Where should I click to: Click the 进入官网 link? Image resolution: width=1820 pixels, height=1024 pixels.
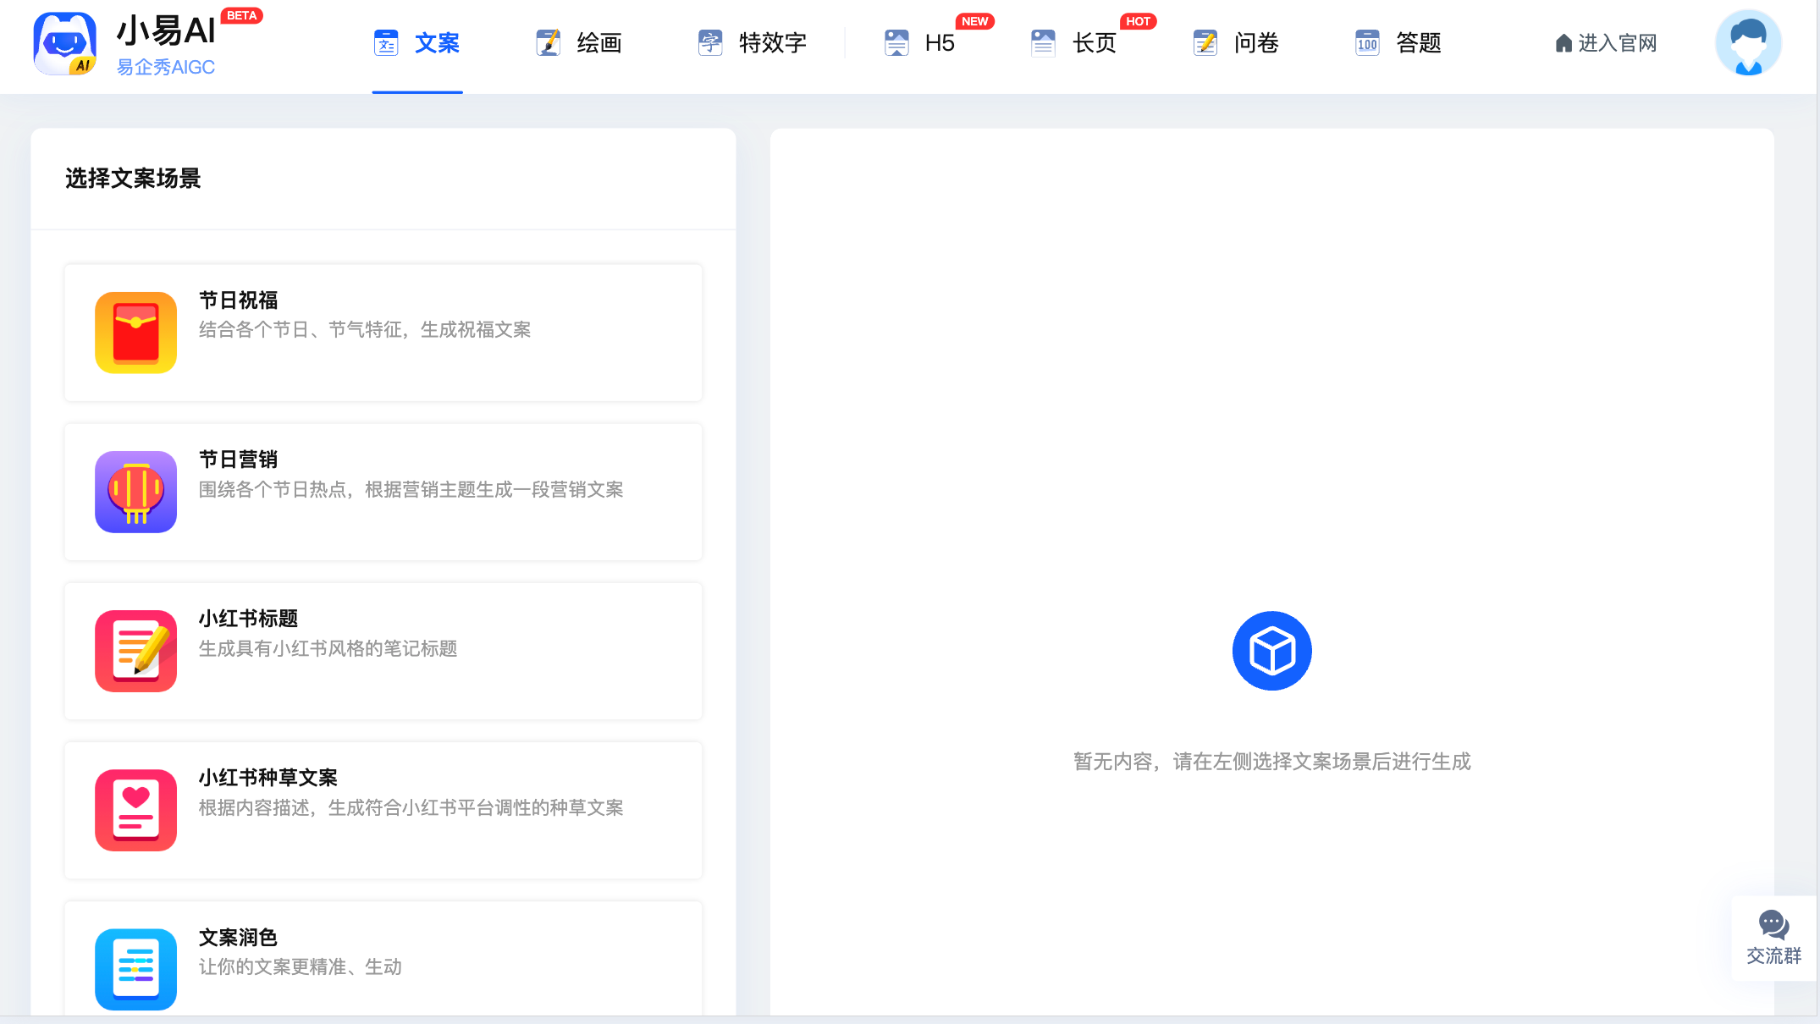point(1606,43)
